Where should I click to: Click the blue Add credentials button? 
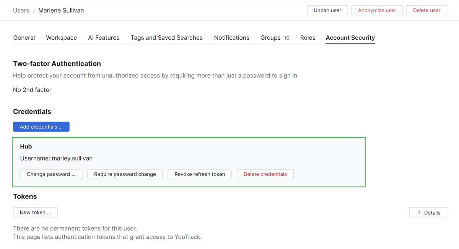(41, 127)
